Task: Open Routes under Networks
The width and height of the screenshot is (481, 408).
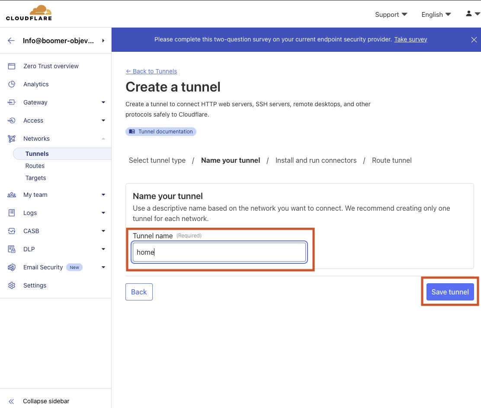Action: [35, 166]
